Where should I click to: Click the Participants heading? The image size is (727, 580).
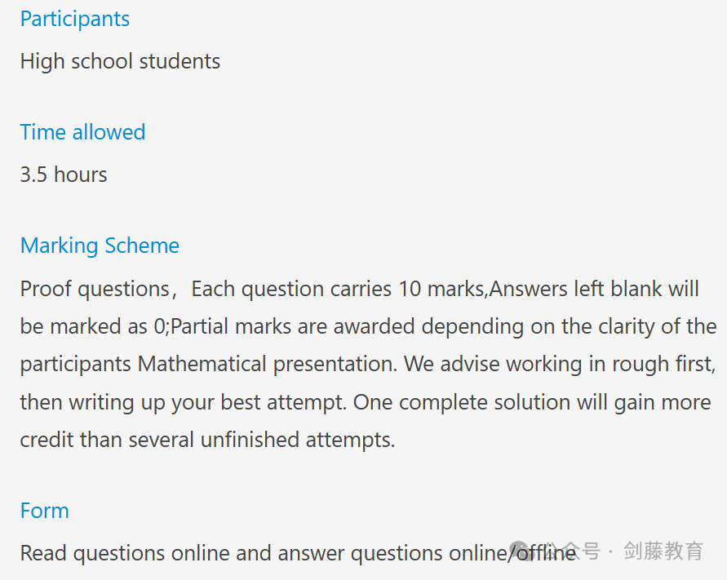[74, 20]
